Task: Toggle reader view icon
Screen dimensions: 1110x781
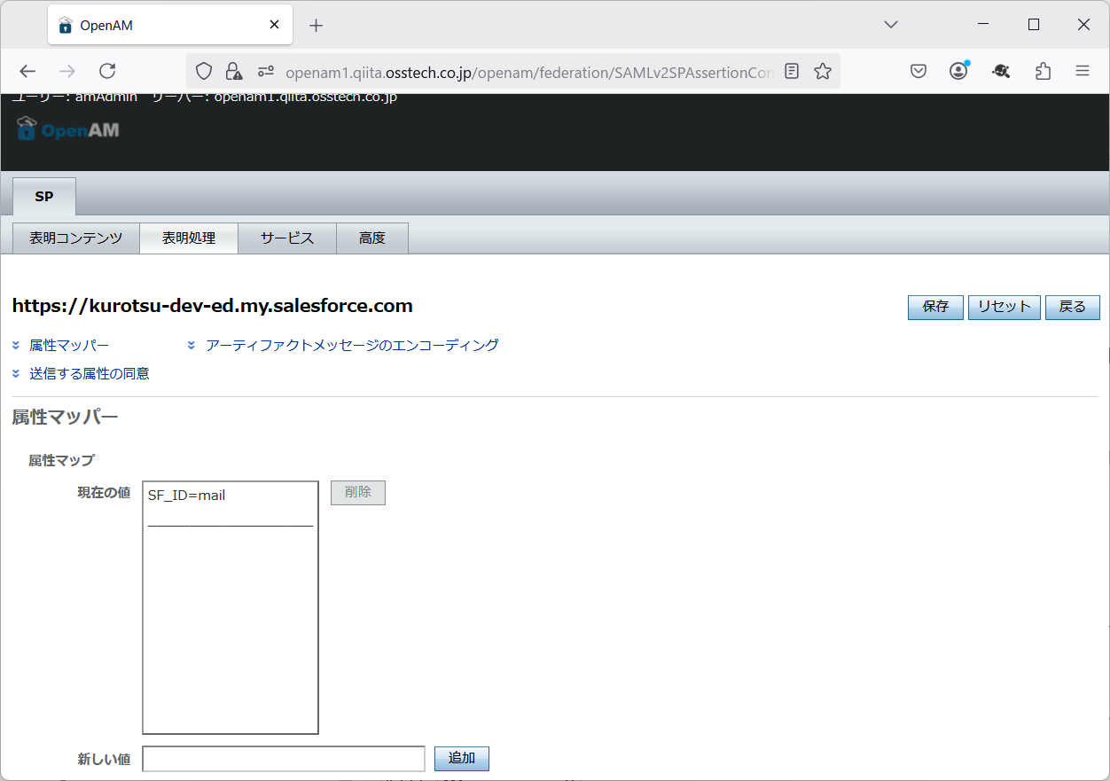Action: point(792,72)
